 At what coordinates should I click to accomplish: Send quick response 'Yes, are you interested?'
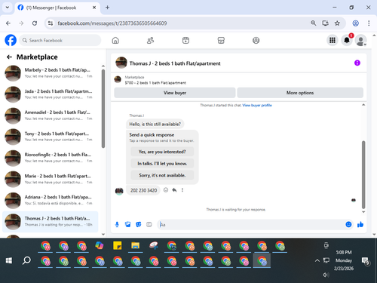[162, 152]
